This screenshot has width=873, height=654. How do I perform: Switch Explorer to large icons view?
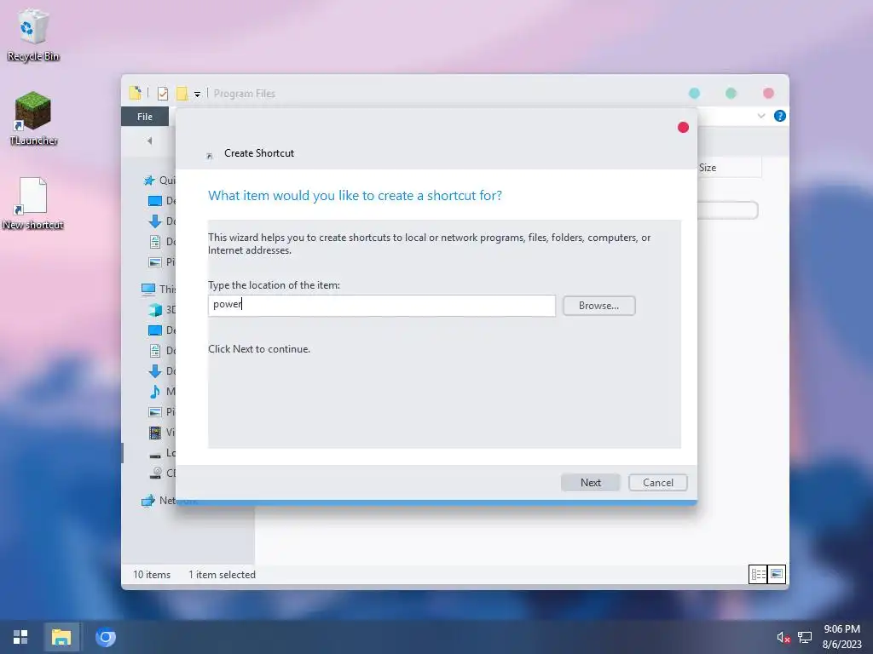[777, 574]
